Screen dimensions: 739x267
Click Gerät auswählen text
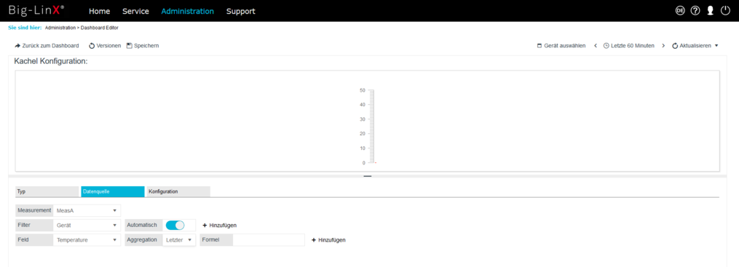click(x=565, y=46)
